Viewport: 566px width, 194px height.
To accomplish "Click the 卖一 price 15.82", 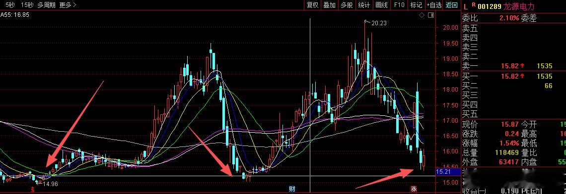I will click(510, 66).
